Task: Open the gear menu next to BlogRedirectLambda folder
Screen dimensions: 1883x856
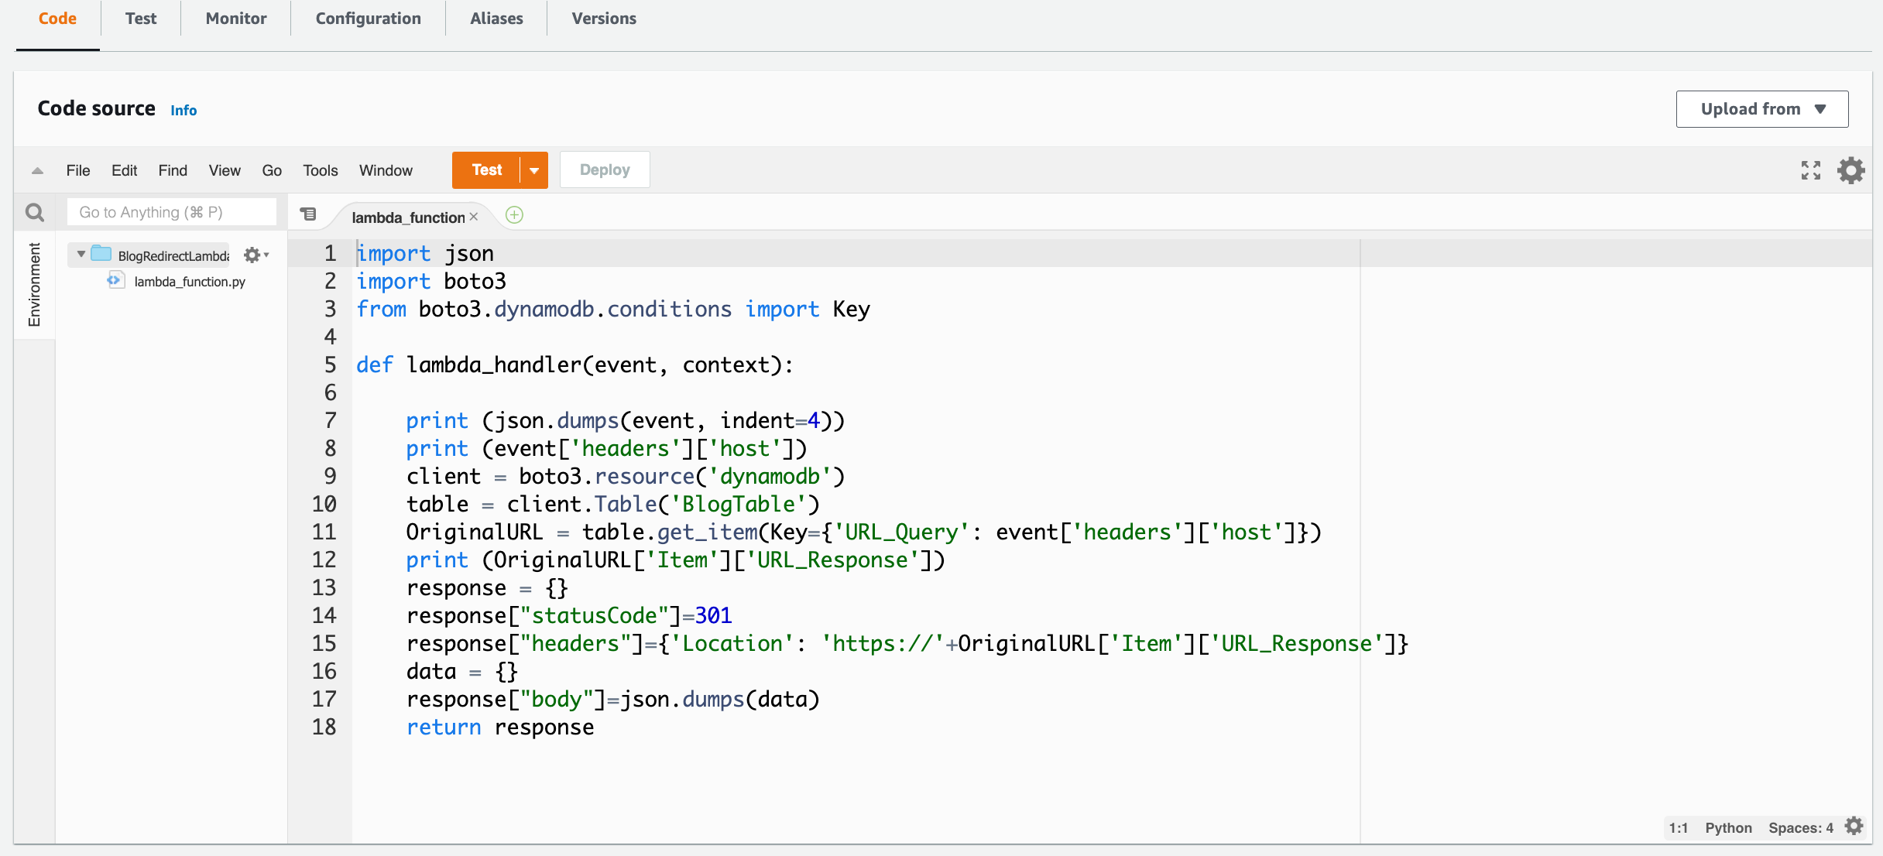Action: tap(252, 255)
